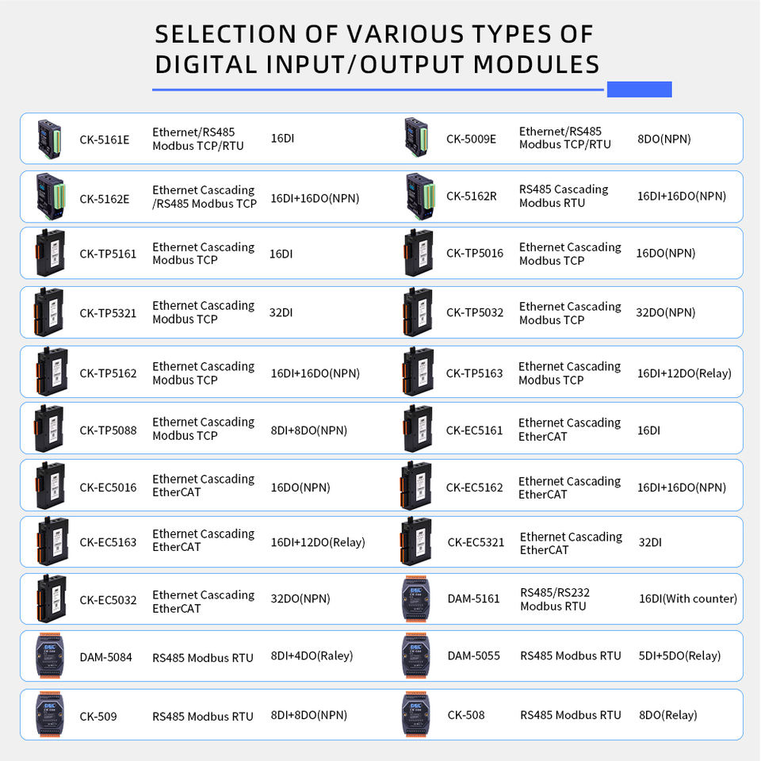Click the DAM-5055 model name
Viewport: 761px width, 761px height.
coord(474,656)
